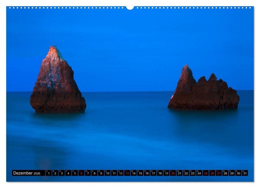Click the calendar hanging notch at top
Screen dimensions: 260x188
coord(130,8)
